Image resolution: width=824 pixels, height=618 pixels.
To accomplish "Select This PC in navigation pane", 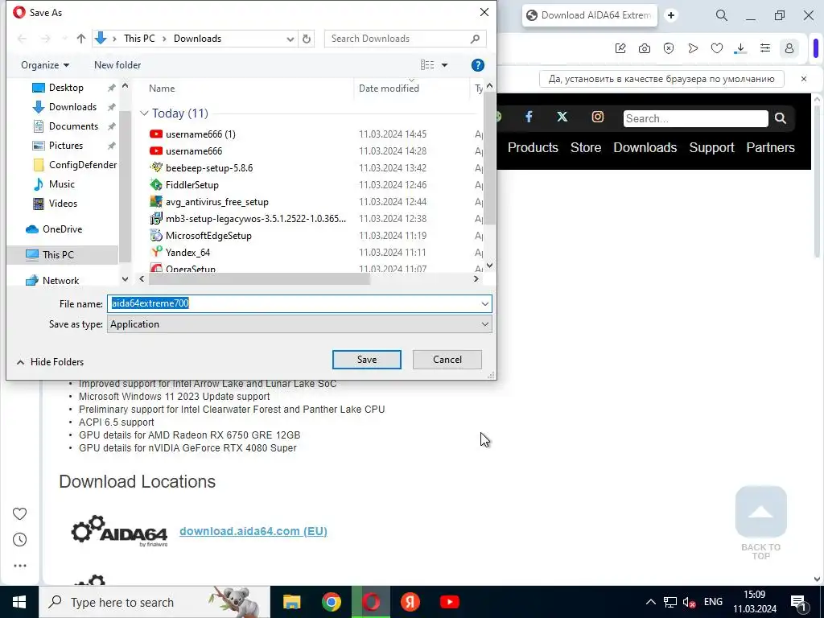I will coord(58,255).
